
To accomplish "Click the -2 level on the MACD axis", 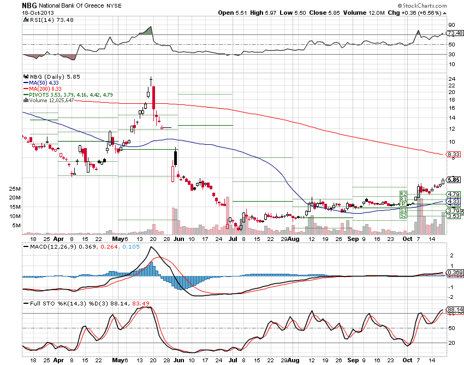I will coord(451,297).
